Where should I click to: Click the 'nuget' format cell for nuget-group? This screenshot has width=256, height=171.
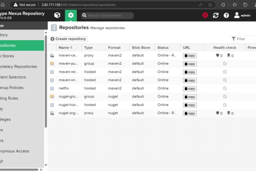(x=113, y=97)
